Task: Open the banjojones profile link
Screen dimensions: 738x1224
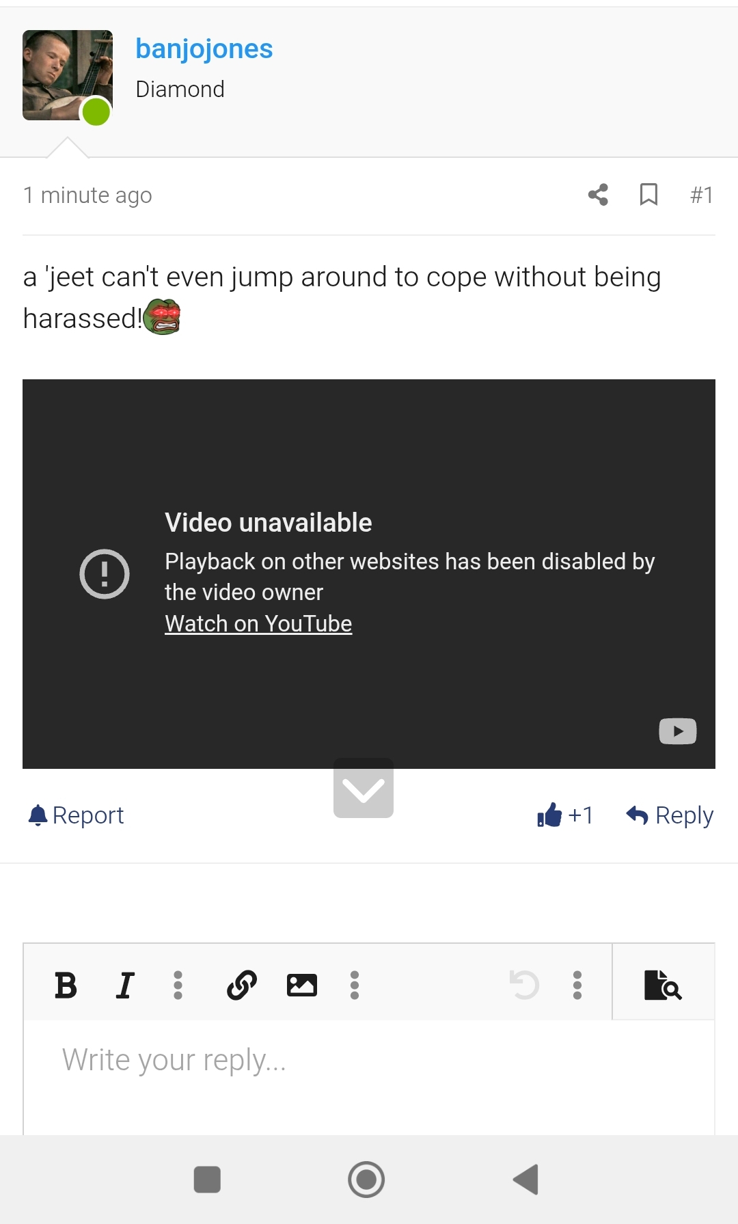Action: click(x=204, y=49)
